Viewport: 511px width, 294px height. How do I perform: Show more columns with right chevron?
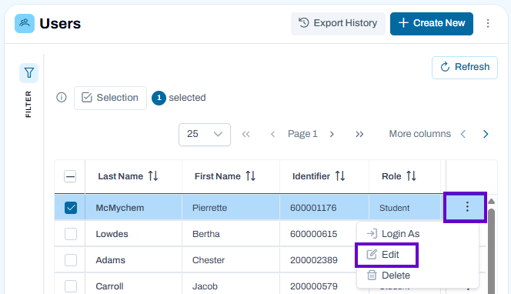(x=486, y=134)
